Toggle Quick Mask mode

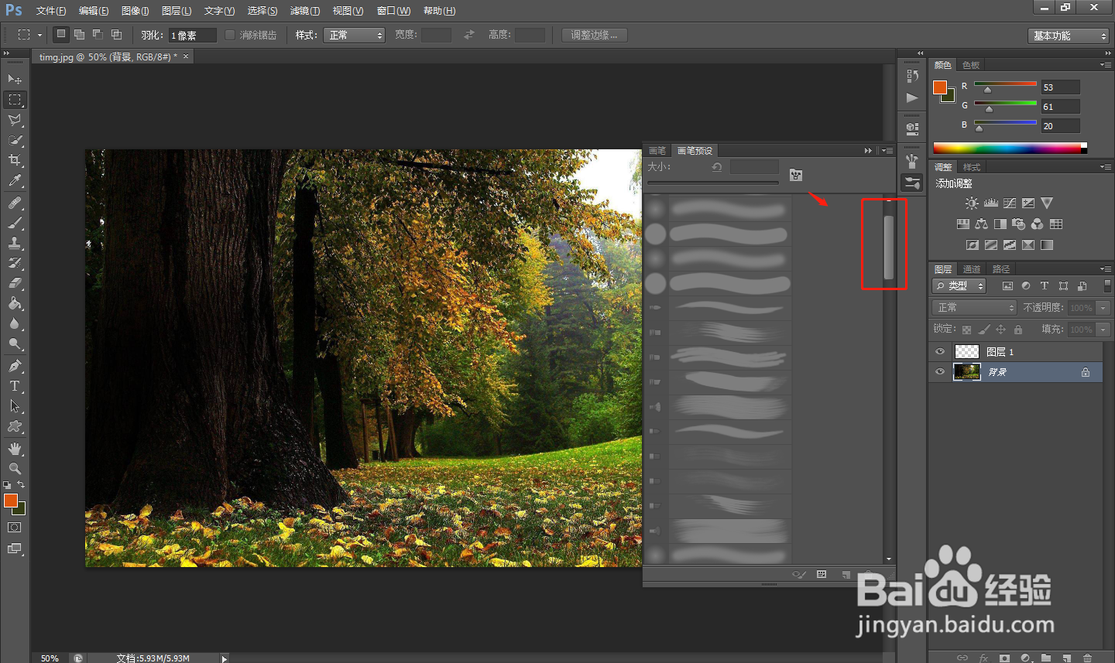[15, 528]
